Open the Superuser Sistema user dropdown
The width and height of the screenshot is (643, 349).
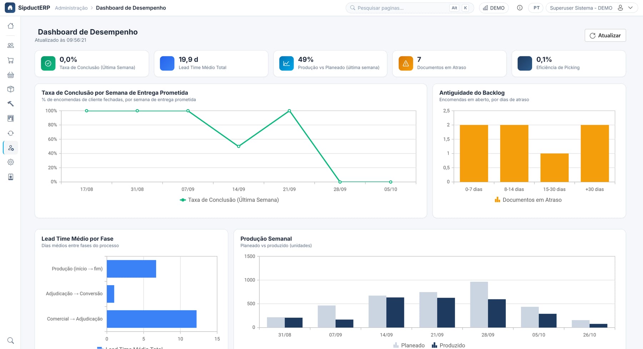pyautogui.click(x=592, y=8)
